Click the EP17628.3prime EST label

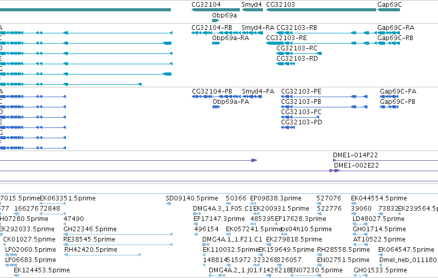(301, 219)
